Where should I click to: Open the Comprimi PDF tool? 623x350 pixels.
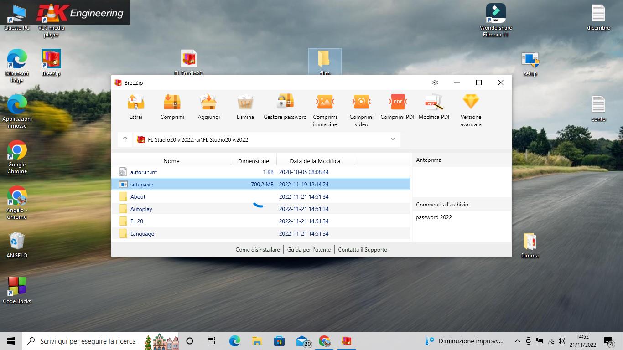pos(398,103)
